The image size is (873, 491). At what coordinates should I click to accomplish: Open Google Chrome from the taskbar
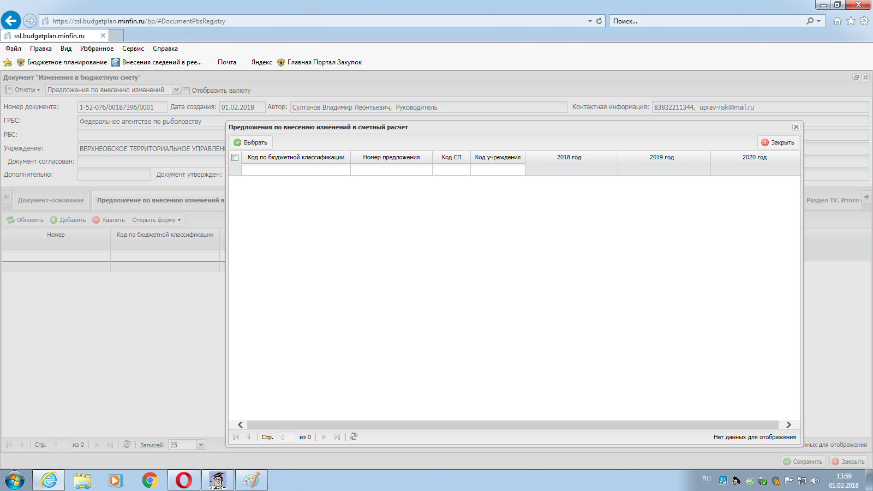coord(150,480)
